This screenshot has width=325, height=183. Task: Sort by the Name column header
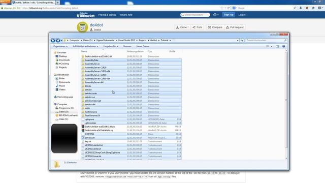coord(84,51)
